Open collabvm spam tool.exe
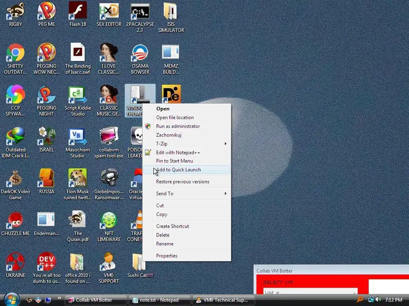Screen dimensions: 409x306 109,143
